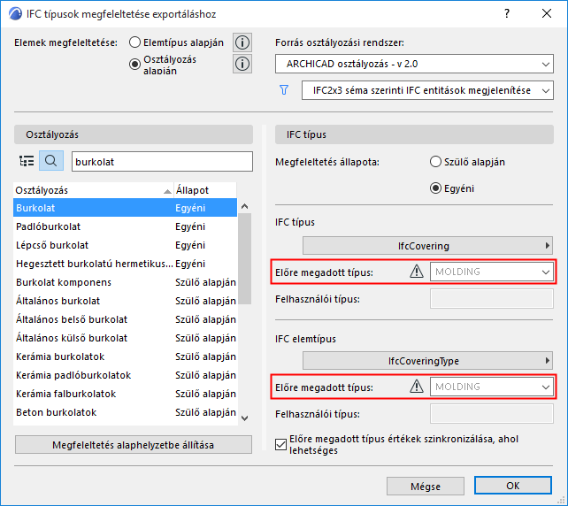Image resolution: width=568 pixels, height=506 pixels.
Task: Click the Mégse cancel button
Action: (425, 486)
